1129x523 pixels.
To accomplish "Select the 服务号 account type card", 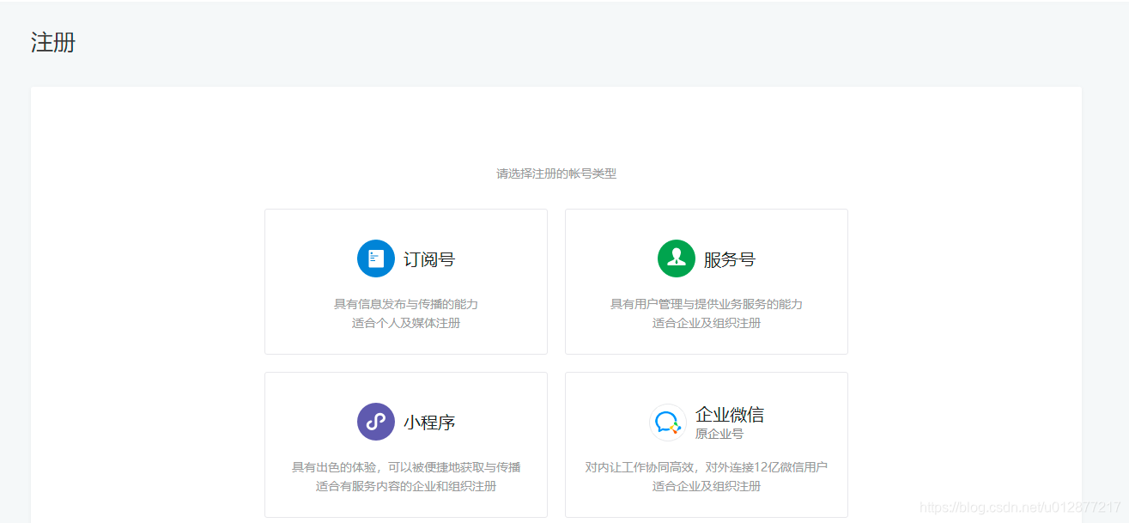I will coord(707,281).
